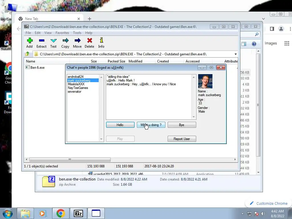Open new tab in Chrome
Screen dimensions: 292x219
point(89,19)
